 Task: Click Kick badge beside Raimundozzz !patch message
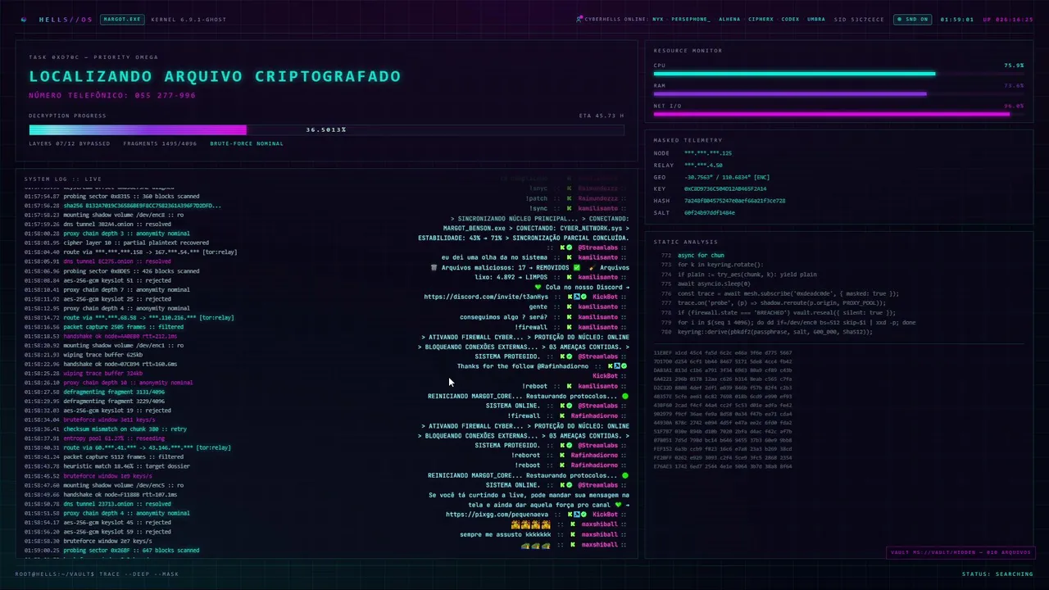coord(570,198)
